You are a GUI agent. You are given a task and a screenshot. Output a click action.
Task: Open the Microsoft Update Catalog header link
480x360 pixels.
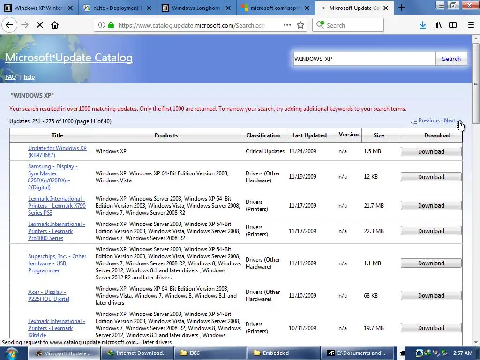[x=69, y=58]
